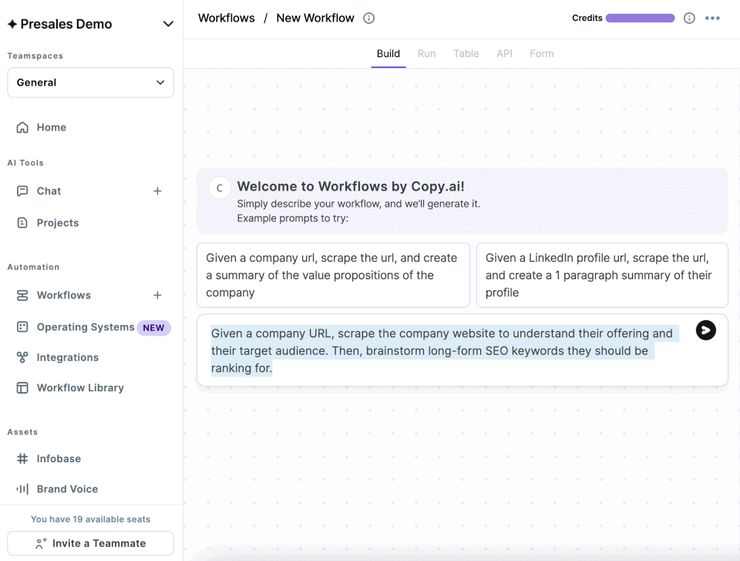
Task: Open Infobase under Assets
Action: (x=59, y=458)
